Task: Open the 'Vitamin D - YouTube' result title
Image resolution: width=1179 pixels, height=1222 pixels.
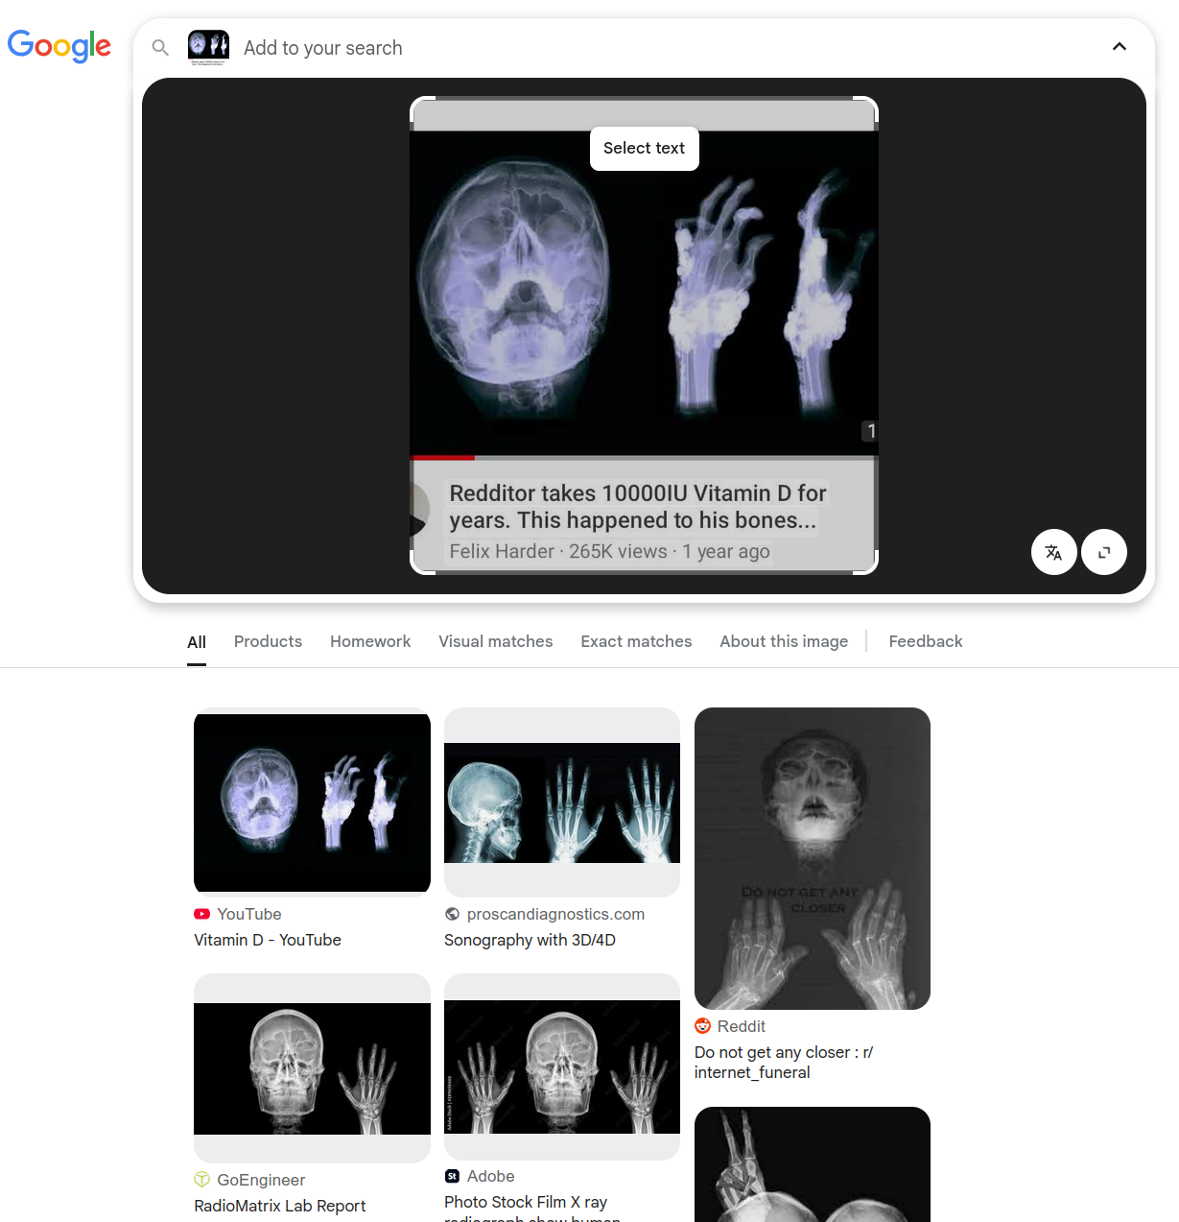Action: coord(268,940)
